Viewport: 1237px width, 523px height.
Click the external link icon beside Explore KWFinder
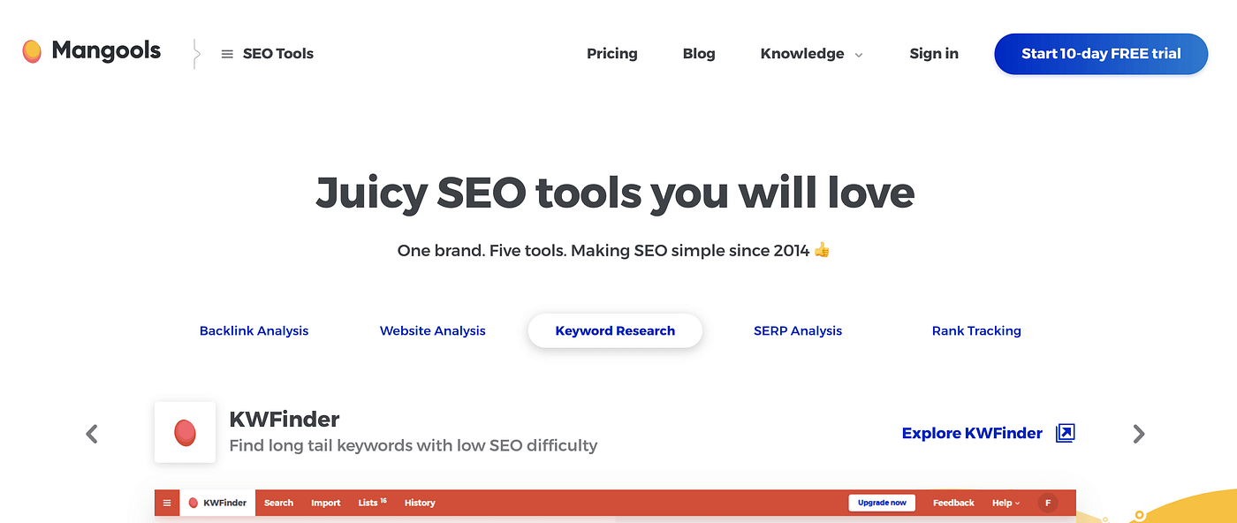coord(1066,433)
